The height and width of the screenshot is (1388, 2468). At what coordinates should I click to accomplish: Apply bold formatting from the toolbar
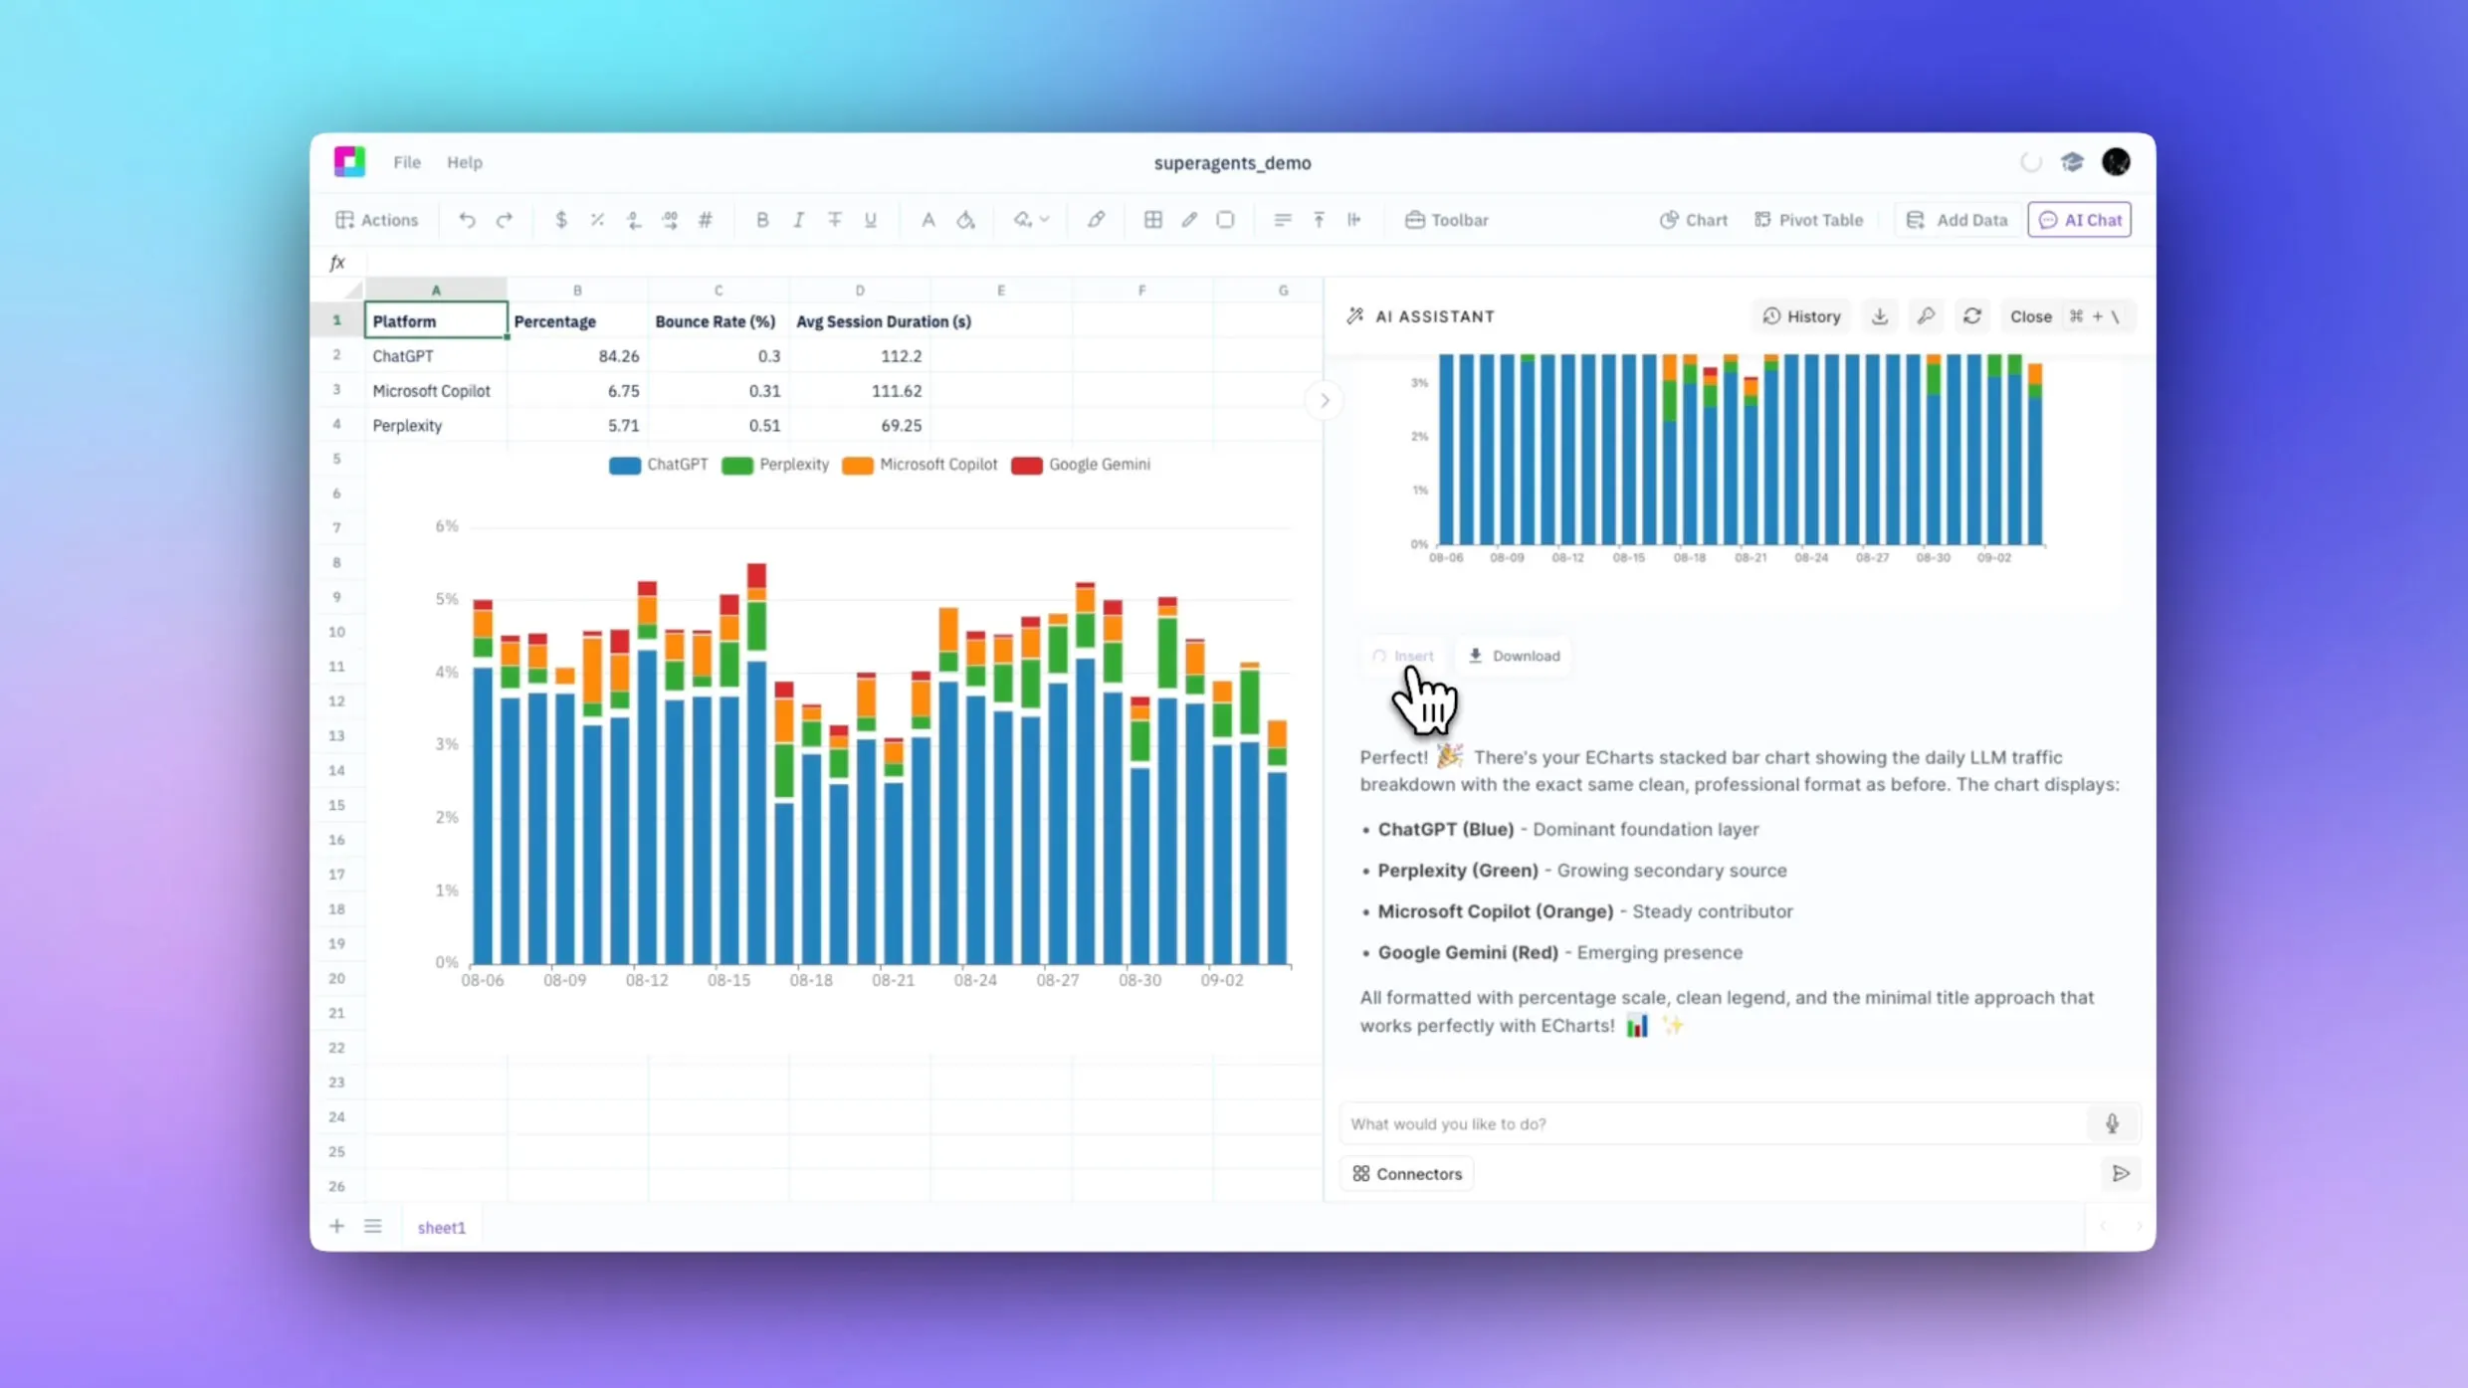click(x=762, y=220)
